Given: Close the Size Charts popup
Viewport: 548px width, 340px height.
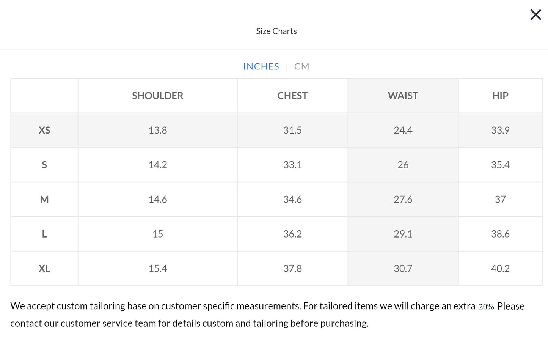Looking at the screenshot, I should click(535, 15).
